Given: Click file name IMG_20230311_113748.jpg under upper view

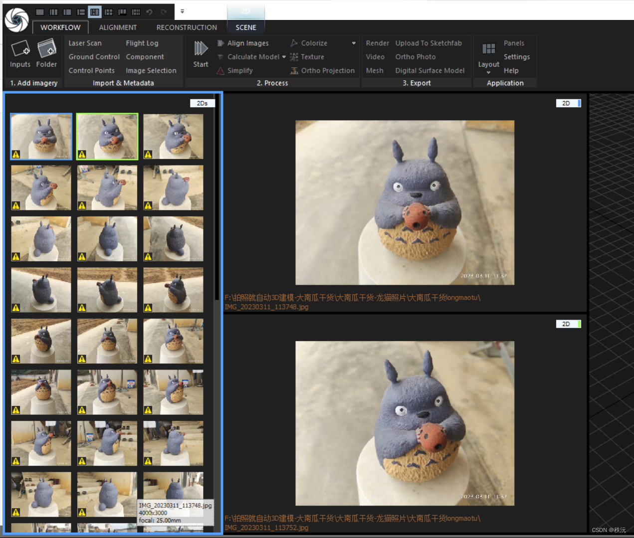Looking at the screenshot, I should click(x=266, y=307).
